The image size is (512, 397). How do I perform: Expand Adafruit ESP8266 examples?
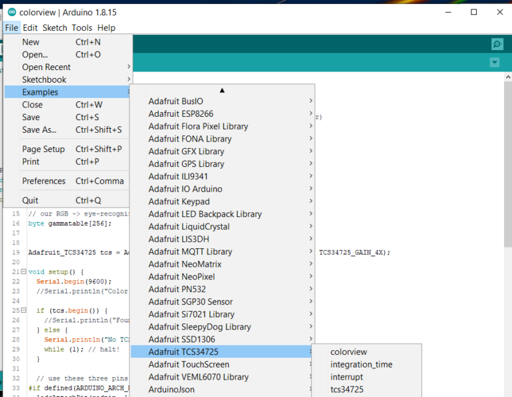coord(223,113)
